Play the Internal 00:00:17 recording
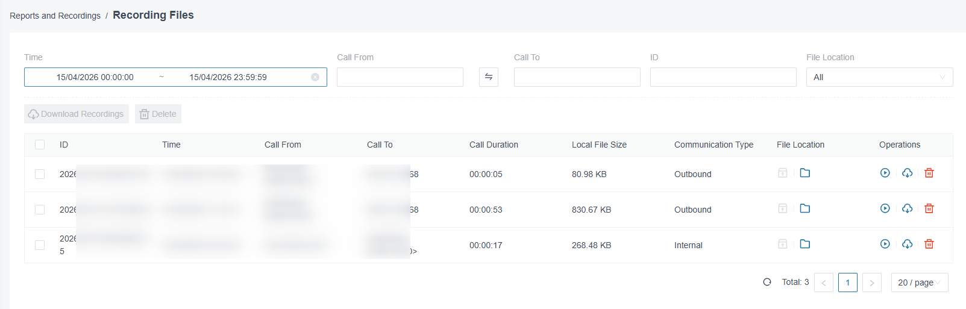This screenshot has width=966, height=309. pyautogui.click(x=885, y=244)
